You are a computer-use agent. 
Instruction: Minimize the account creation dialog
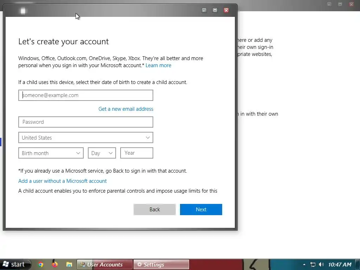pyautogui.click(x=204, y=10)
